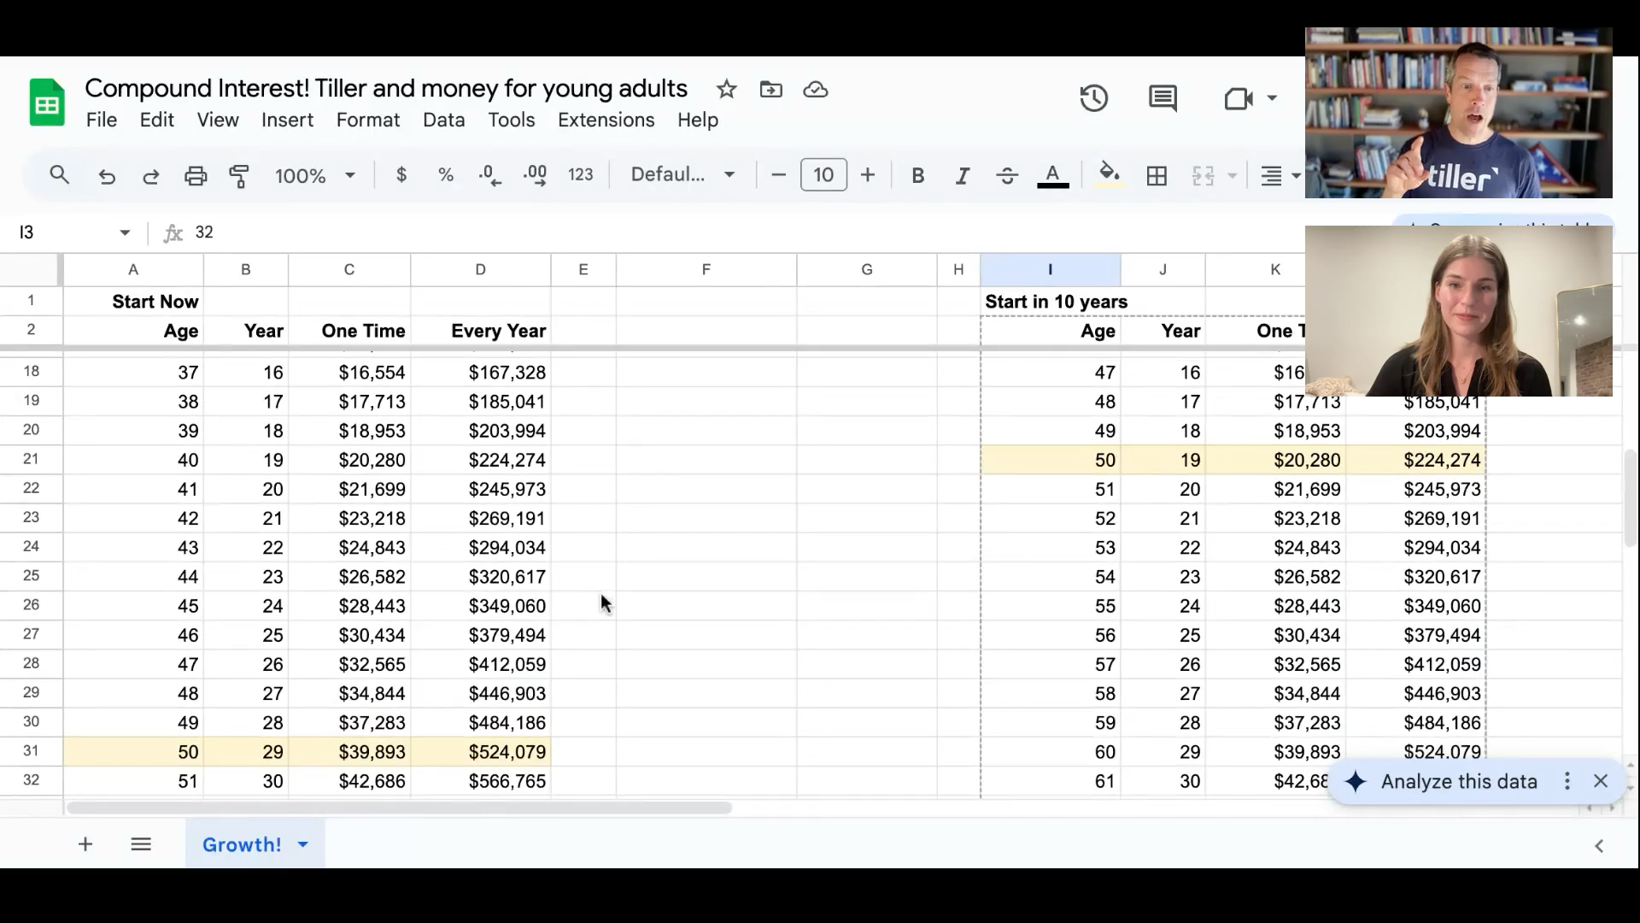Expand merge cells options arrow
This screenshot has width=1640, height=923.
1232,176
